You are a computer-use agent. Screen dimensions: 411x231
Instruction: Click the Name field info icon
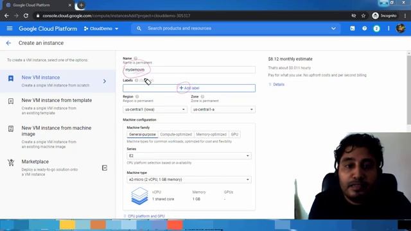tap(136, 58)
